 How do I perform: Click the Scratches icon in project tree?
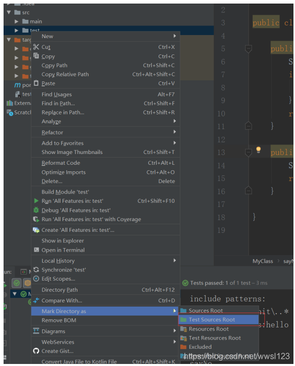pyautogui.click(x=10, y=112)
